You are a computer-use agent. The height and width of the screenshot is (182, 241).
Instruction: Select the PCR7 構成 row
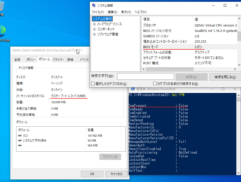coord(190,63)
